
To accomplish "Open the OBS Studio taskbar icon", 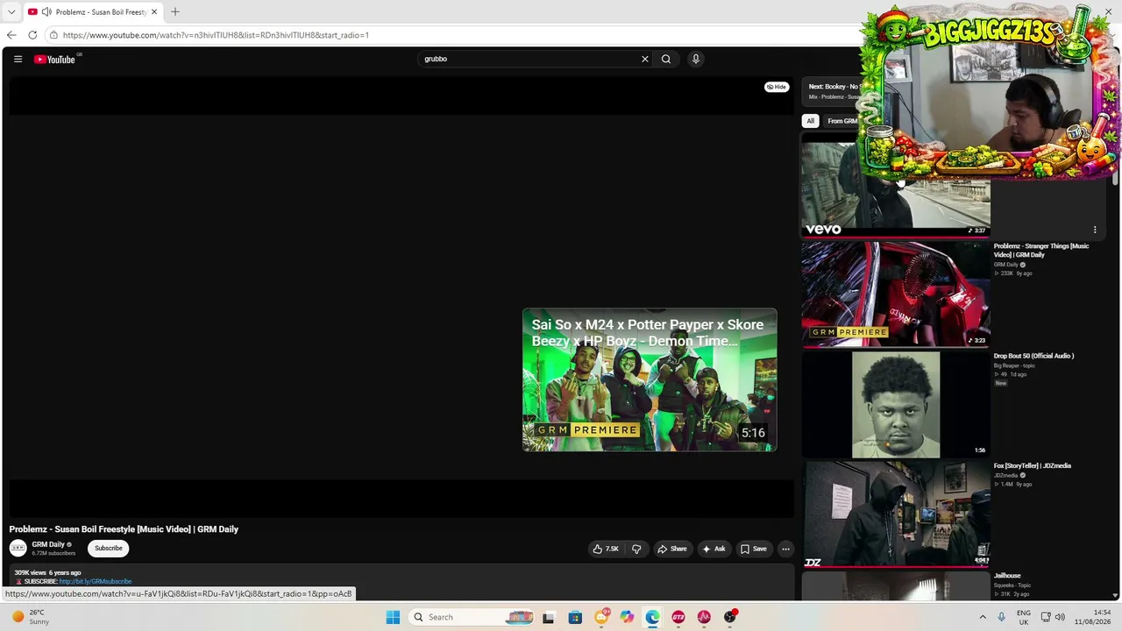I will point(730,617).
